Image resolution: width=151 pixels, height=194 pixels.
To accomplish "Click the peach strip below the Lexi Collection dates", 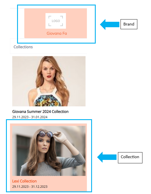I will point(48,190).
